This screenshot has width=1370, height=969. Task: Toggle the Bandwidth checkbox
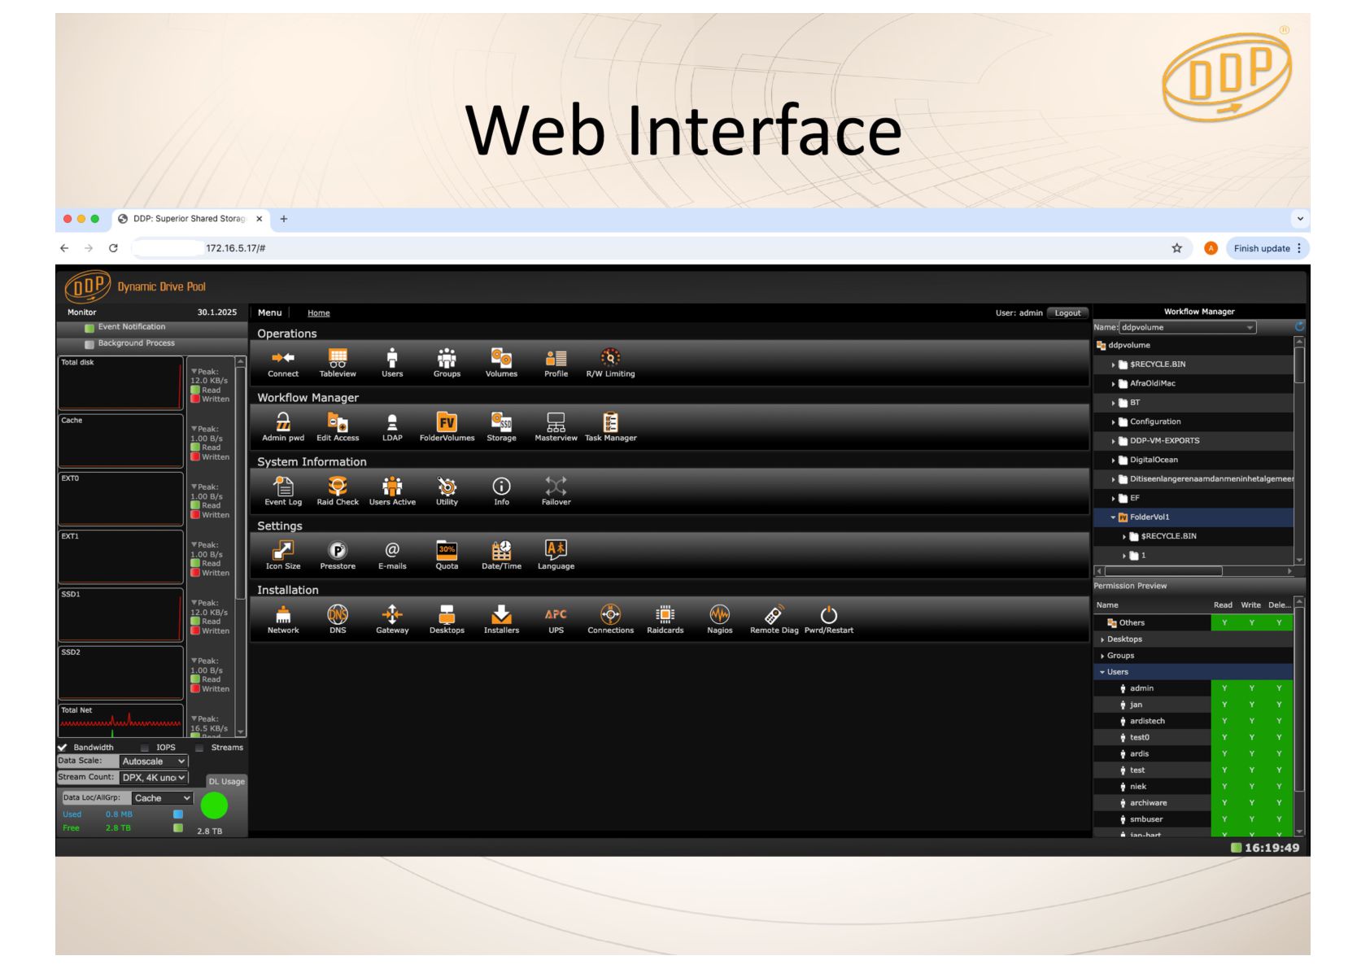point(63,747)
